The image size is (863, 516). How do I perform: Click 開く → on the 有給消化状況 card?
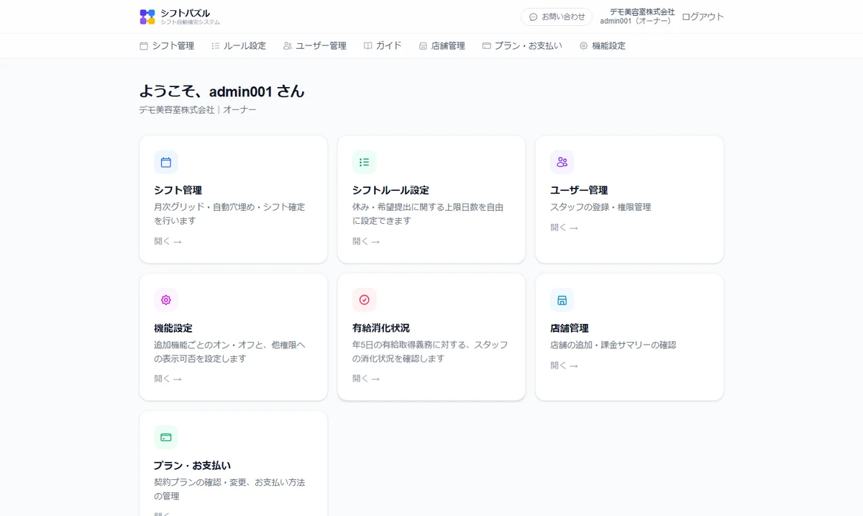tap(366, 379)
